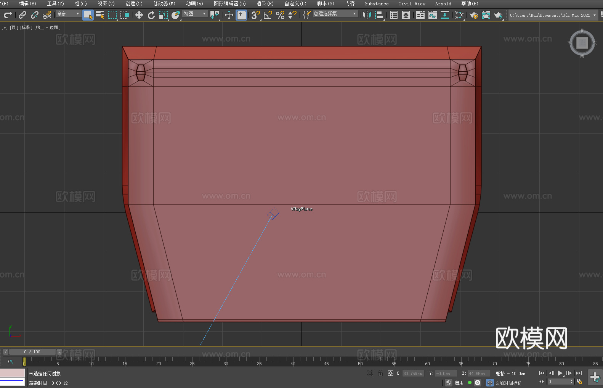Screen dimensions: 603x388
Task: Toggle the 3D Snaps button
Action: pyautogui.click(x=256, y=15)
